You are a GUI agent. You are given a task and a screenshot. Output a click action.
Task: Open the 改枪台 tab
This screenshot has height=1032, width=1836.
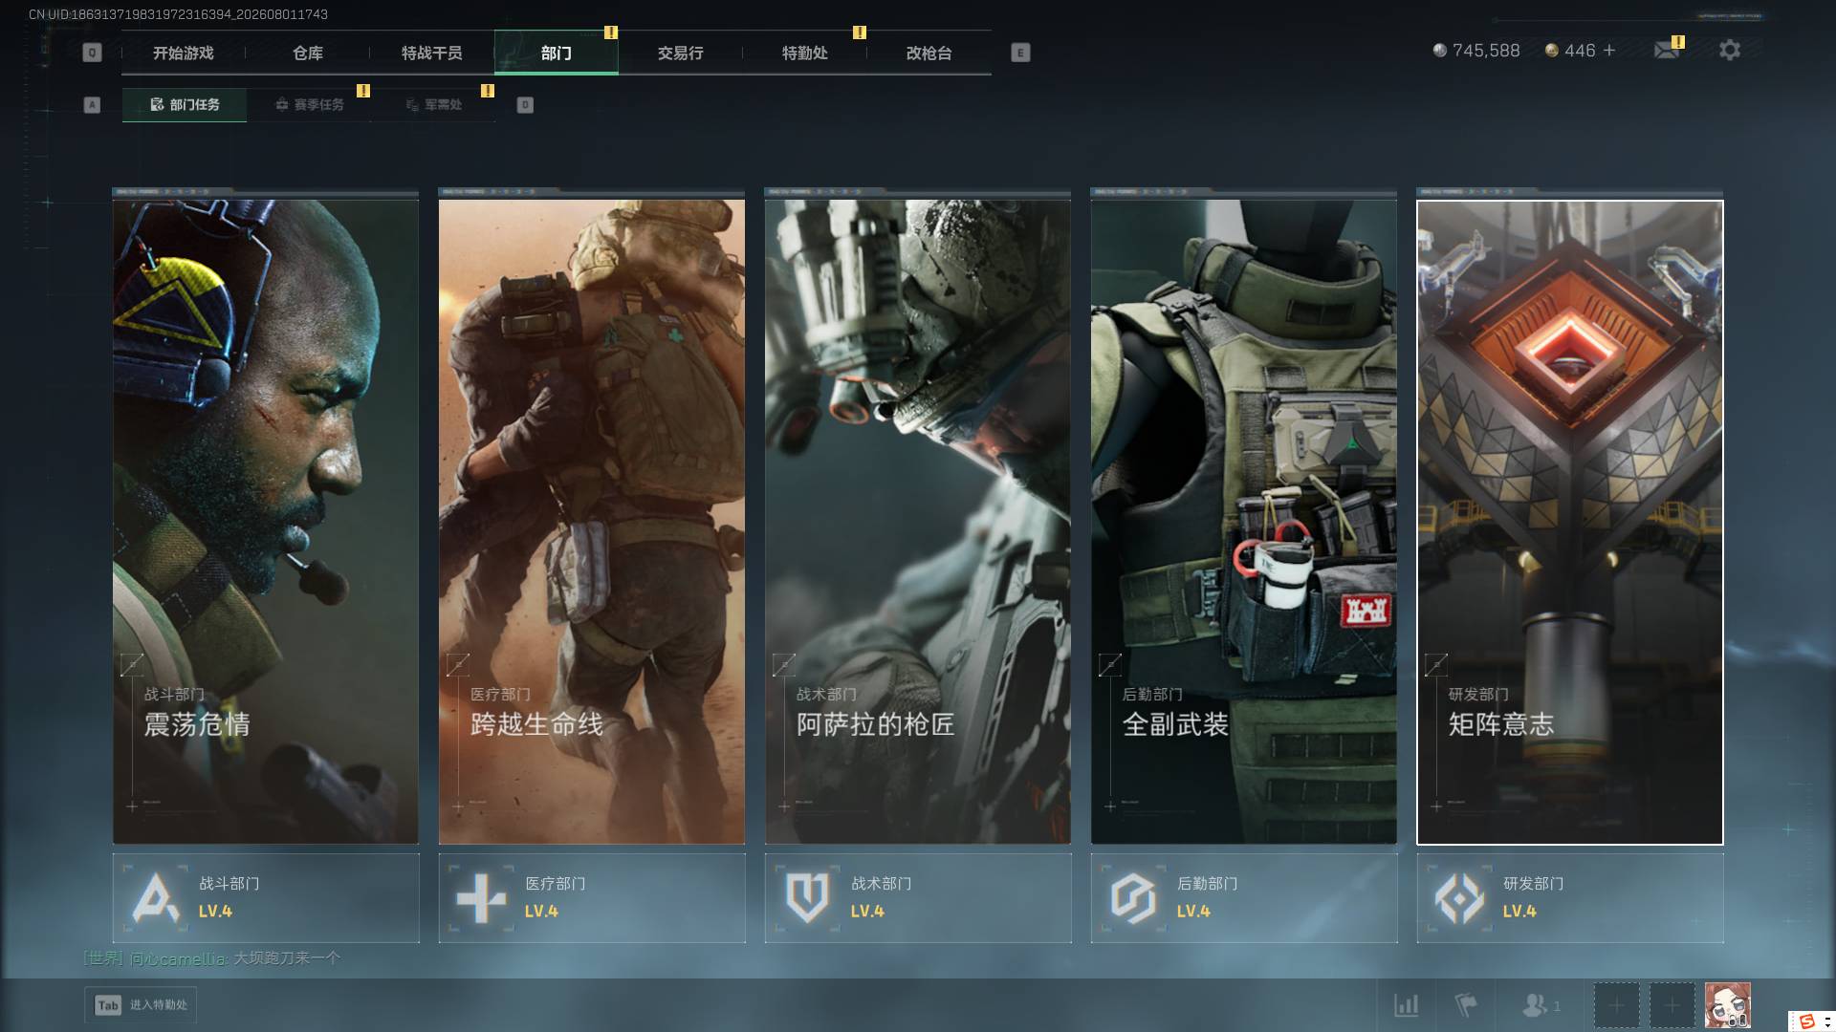point(929,54)
